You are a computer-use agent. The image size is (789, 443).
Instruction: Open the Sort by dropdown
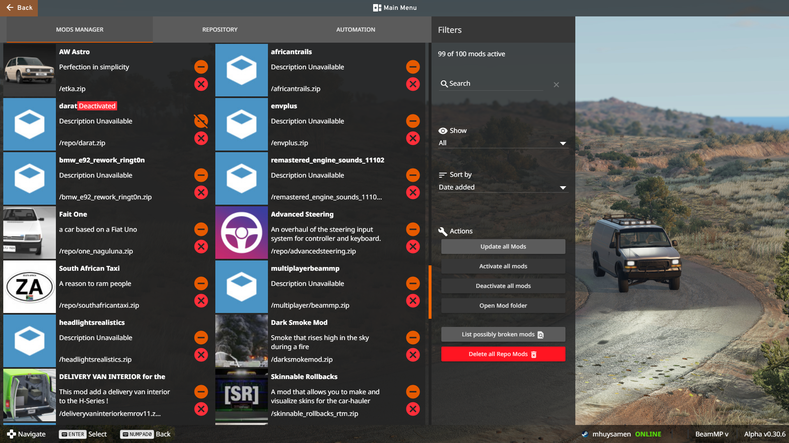503,187
